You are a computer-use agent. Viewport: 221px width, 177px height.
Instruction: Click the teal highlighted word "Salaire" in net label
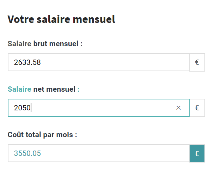coord(19,89)
